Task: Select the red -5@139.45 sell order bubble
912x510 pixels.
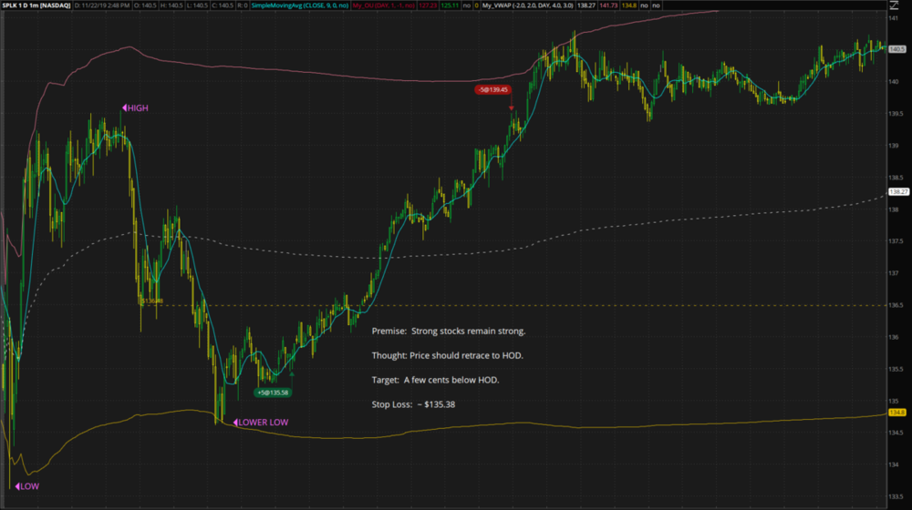Action: 492,90
